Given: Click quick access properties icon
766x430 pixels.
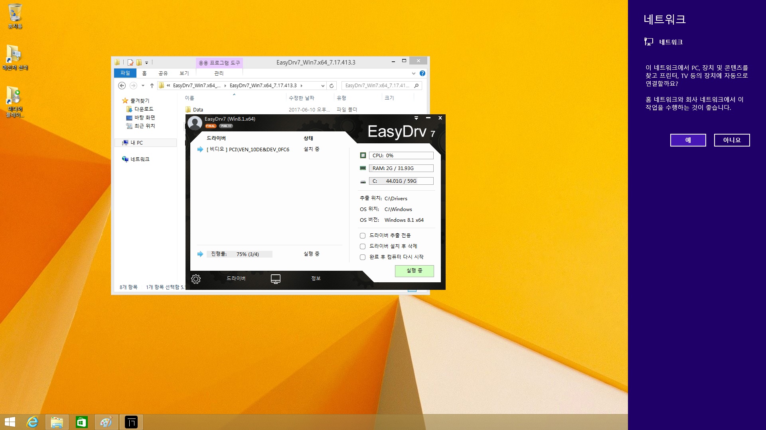Looking at the screenshot, I should click(130, 63).
